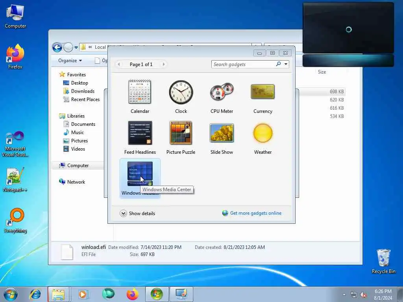403x302 pixels.
Task: Click Forward button in Explorer window
Action: click(68, 47)
